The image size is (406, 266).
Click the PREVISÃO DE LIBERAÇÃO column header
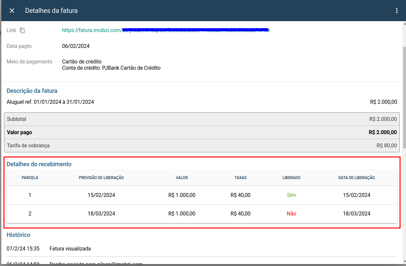(101, 178)
